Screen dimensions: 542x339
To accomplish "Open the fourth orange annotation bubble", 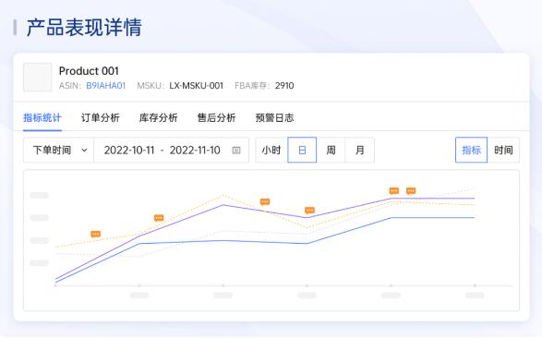I will pyautogui.click(x=309, y=211).
